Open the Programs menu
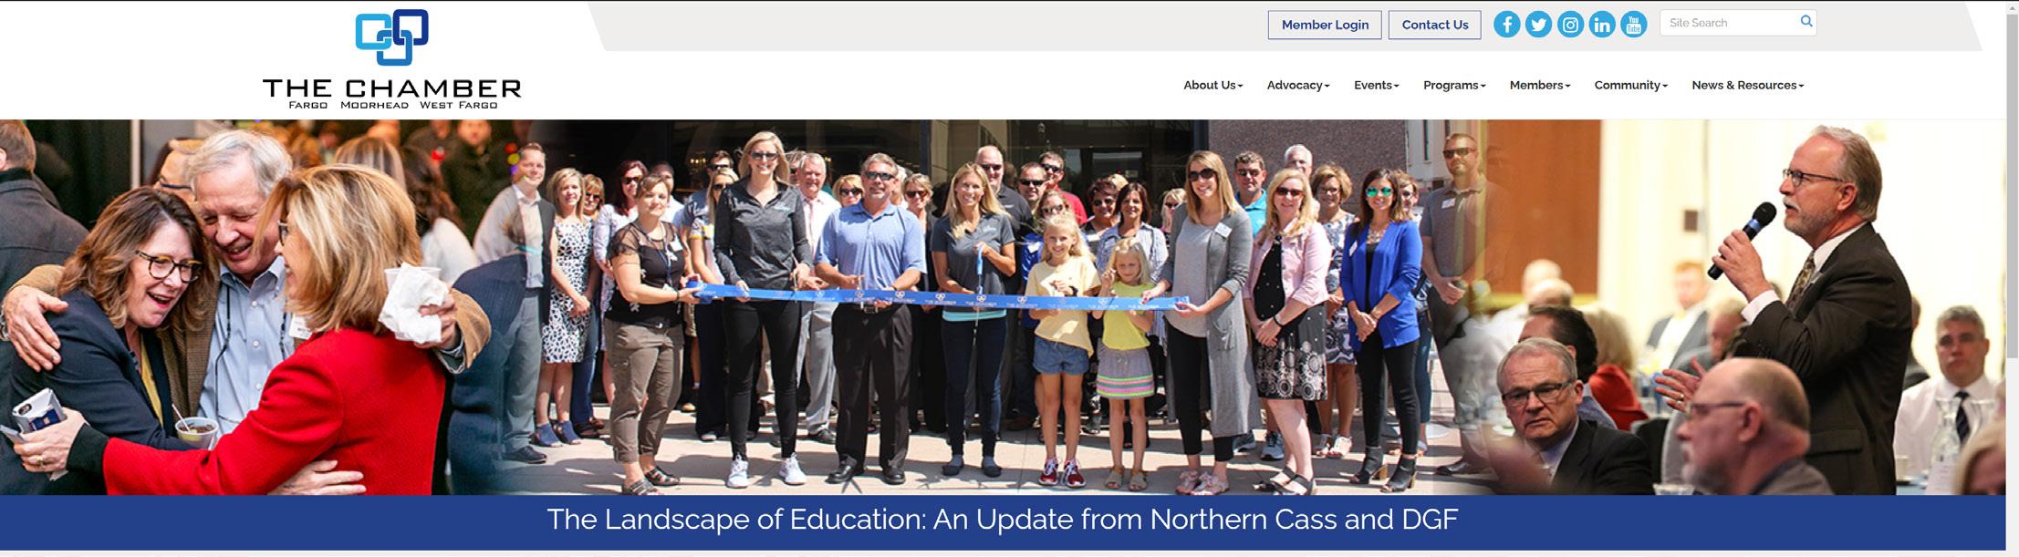The image size is (2019, 557). point(1454,85)
